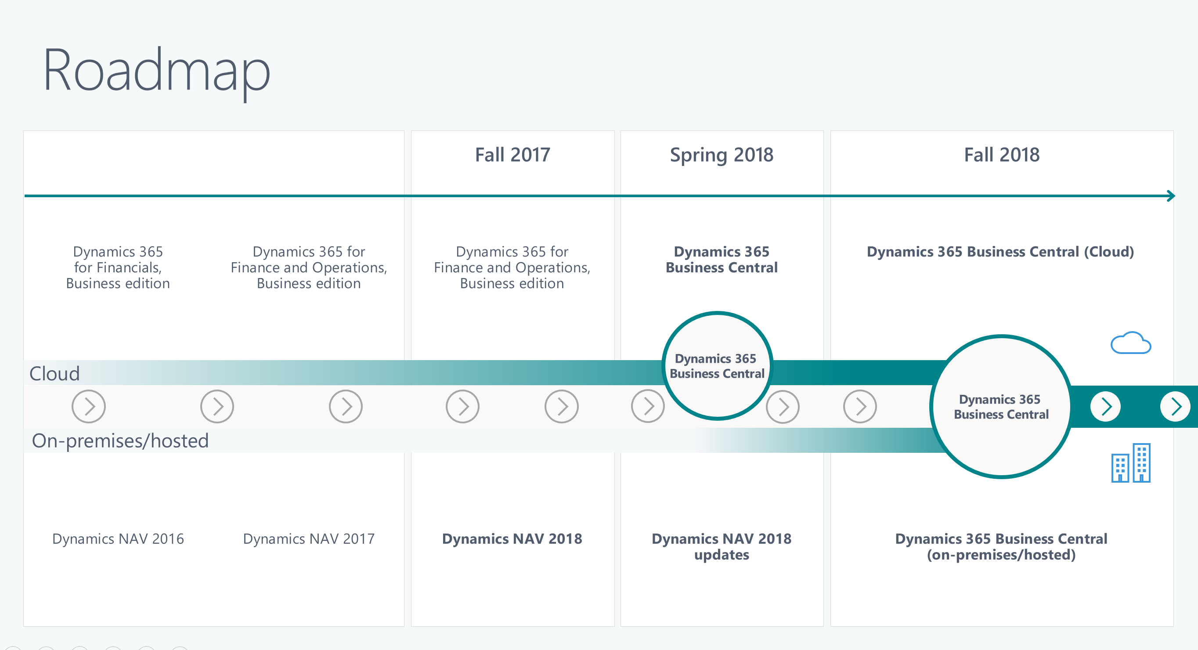The height and width of the screenshot is (650, 1198).
Task: Click the on-premises building icon
Action: tap(1139, 463)
